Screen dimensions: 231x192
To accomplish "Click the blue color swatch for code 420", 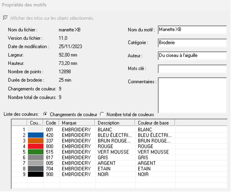I will (35, 135).
